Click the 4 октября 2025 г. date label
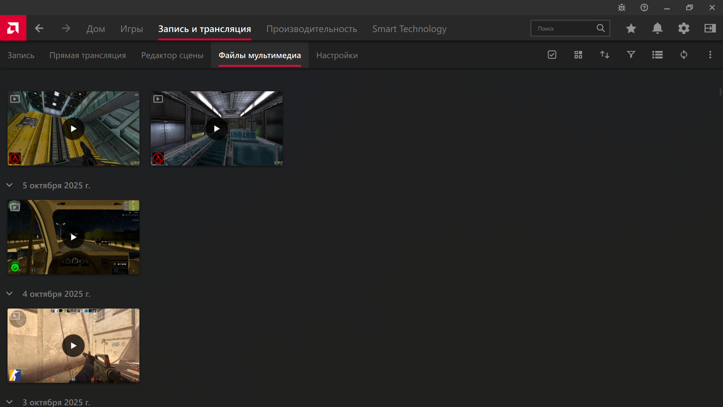 [56, 294]
